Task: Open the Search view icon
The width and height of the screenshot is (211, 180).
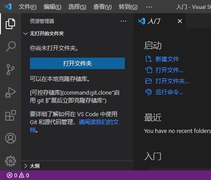Action: point(11,47)
